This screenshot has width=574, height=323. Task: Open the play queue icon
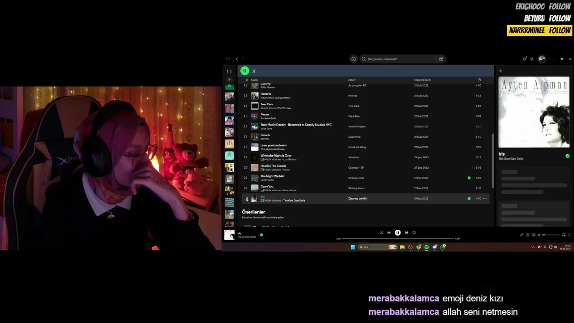[x=527, y=235]
